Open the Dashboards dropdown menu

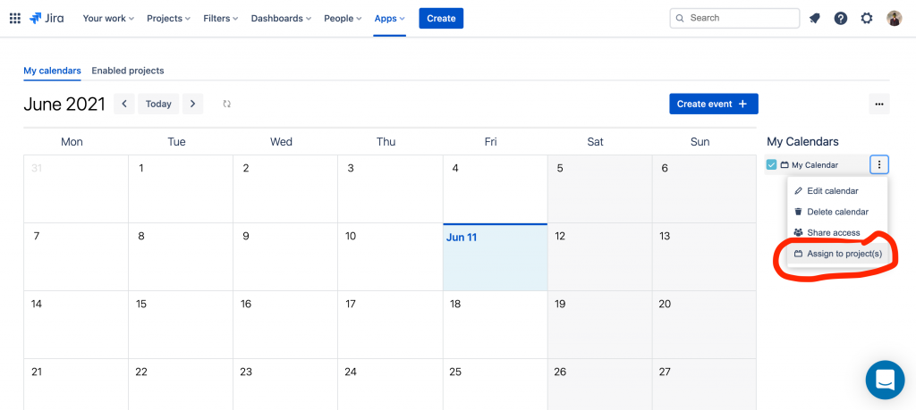281,18
